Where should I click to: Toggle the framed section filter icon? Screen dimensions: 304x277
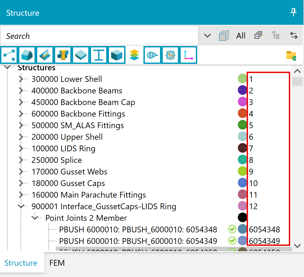(170, 55)
